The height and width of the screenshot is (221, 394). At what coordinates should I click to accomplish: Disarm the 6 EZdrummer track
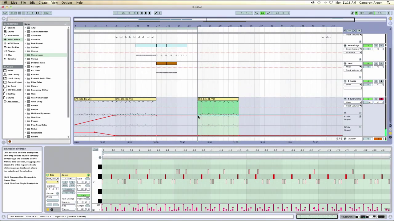(x=381, y=99)
